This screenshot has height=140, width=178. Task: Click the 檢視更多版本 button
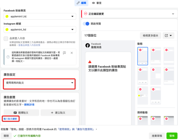click(150, 35)
